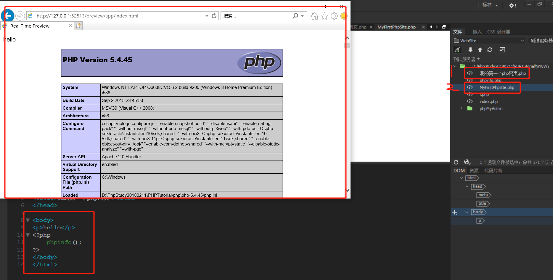Click the expand files panel icon
Screen dimensions: 553x280
(502, 50)
